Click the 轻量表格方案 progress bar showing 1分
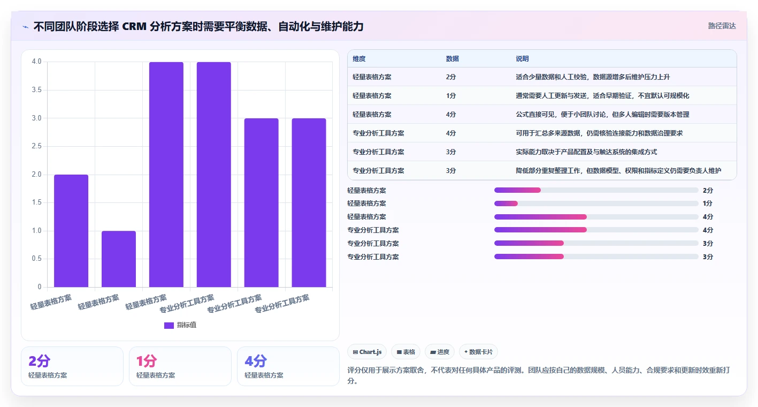This screenshot has width=758, height=407. (596, 204)
